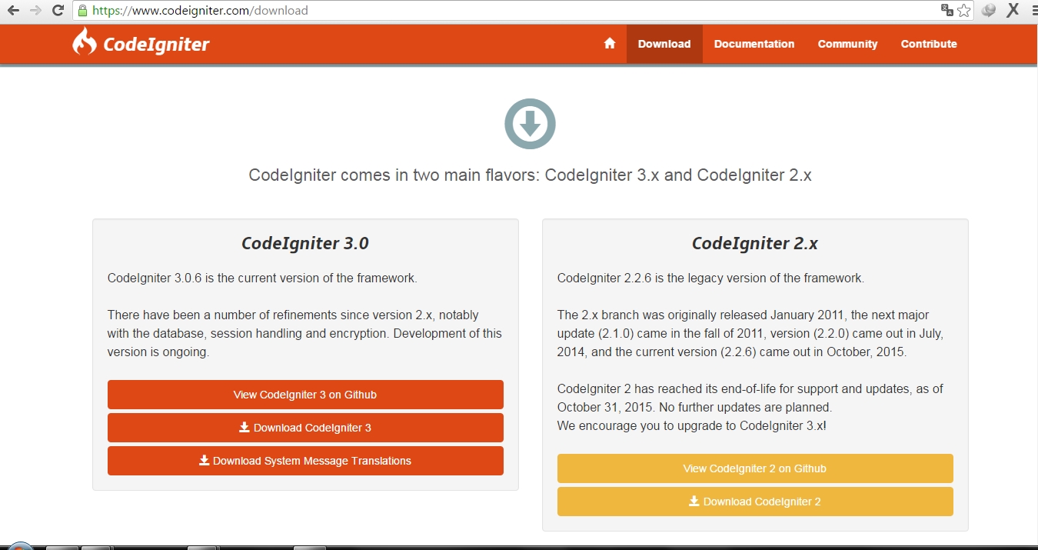The width and height of the screenshot is (1038, 550).
Task: Click the CodeIgniter flame logo
Action: (84, 42)
